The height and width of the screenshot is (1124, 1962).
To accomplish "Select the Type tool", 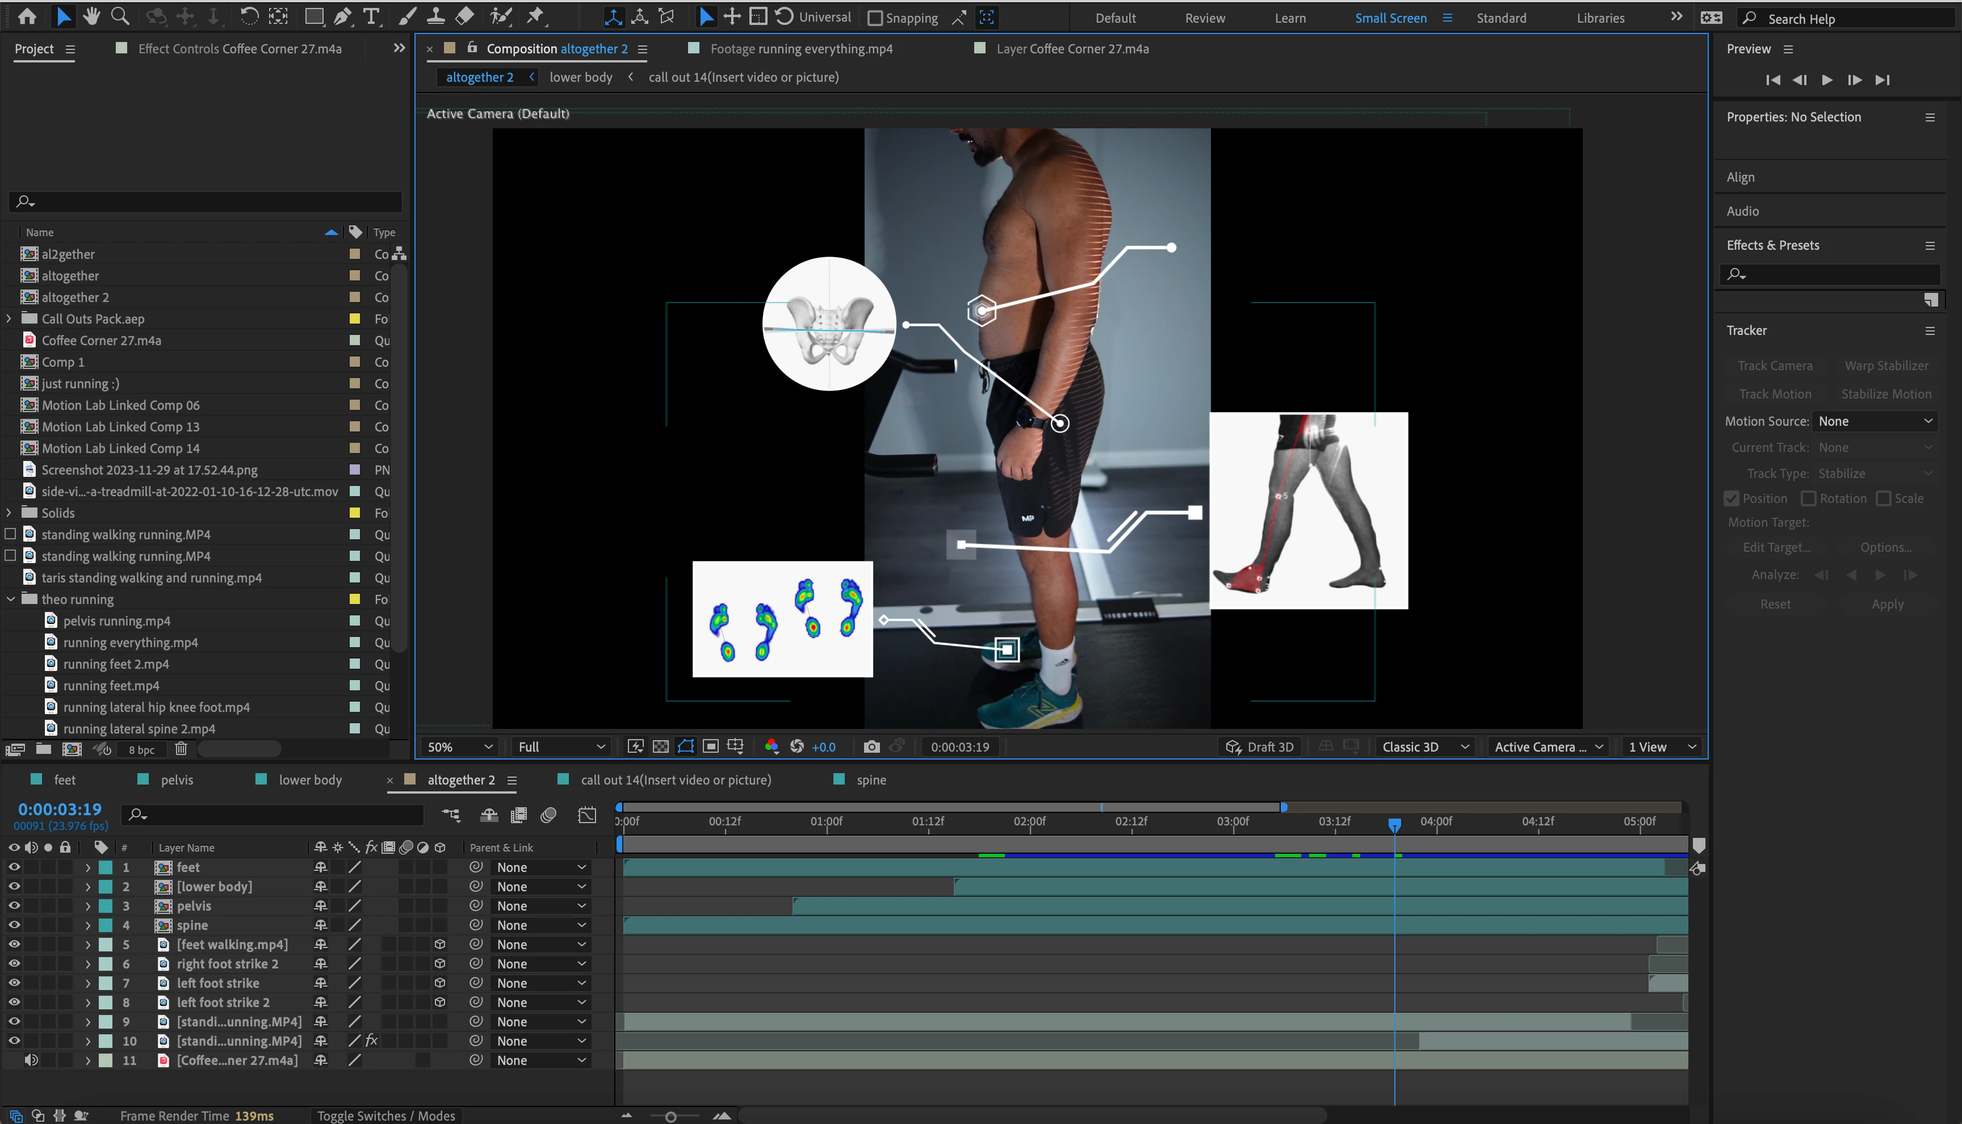I will click(x=371, y=16).
